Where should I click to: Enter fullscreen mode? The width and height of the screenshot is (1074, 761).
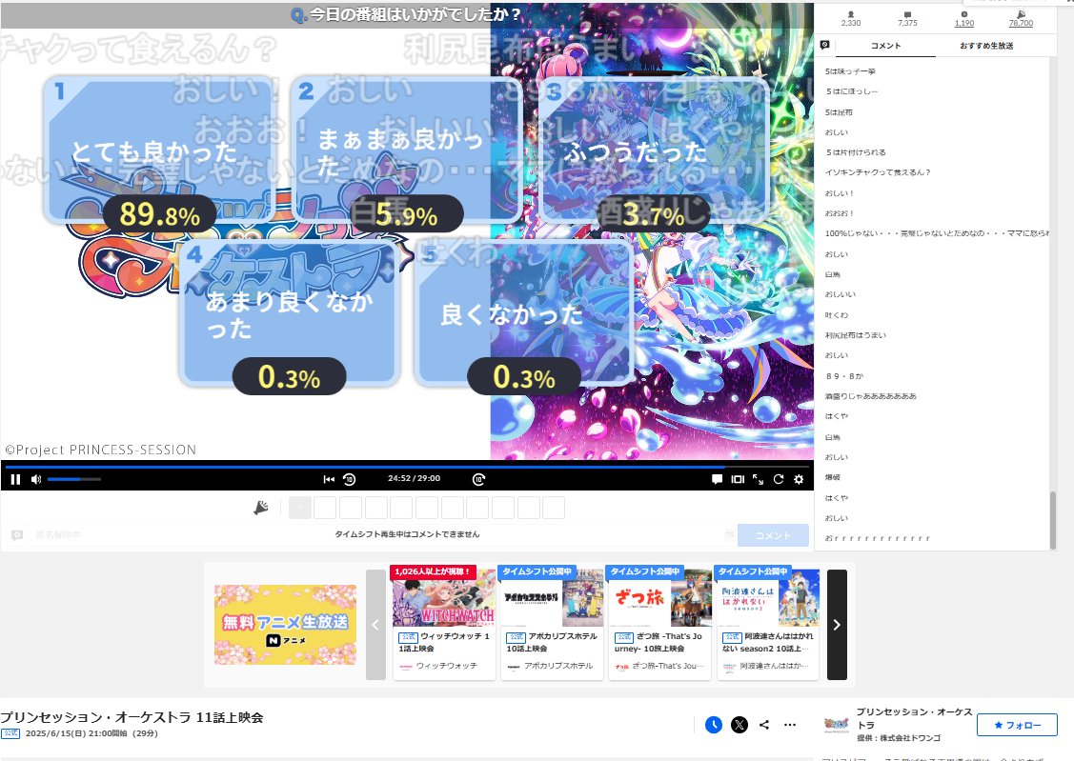[759, 479]
